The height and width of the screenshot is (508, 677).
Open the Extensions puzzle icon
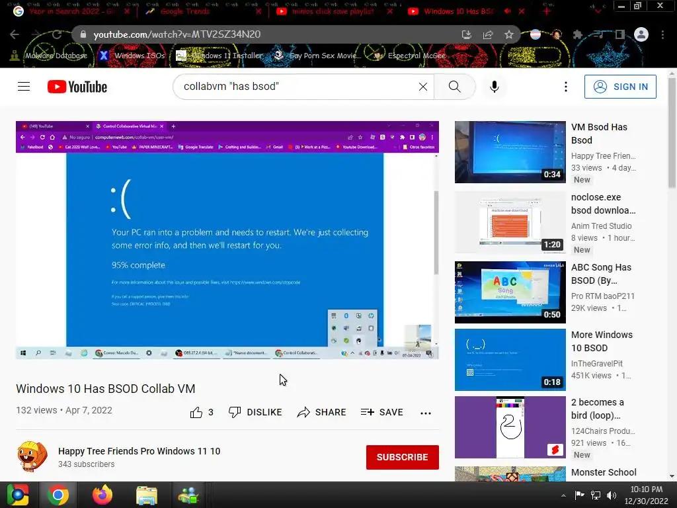point(578,34)
